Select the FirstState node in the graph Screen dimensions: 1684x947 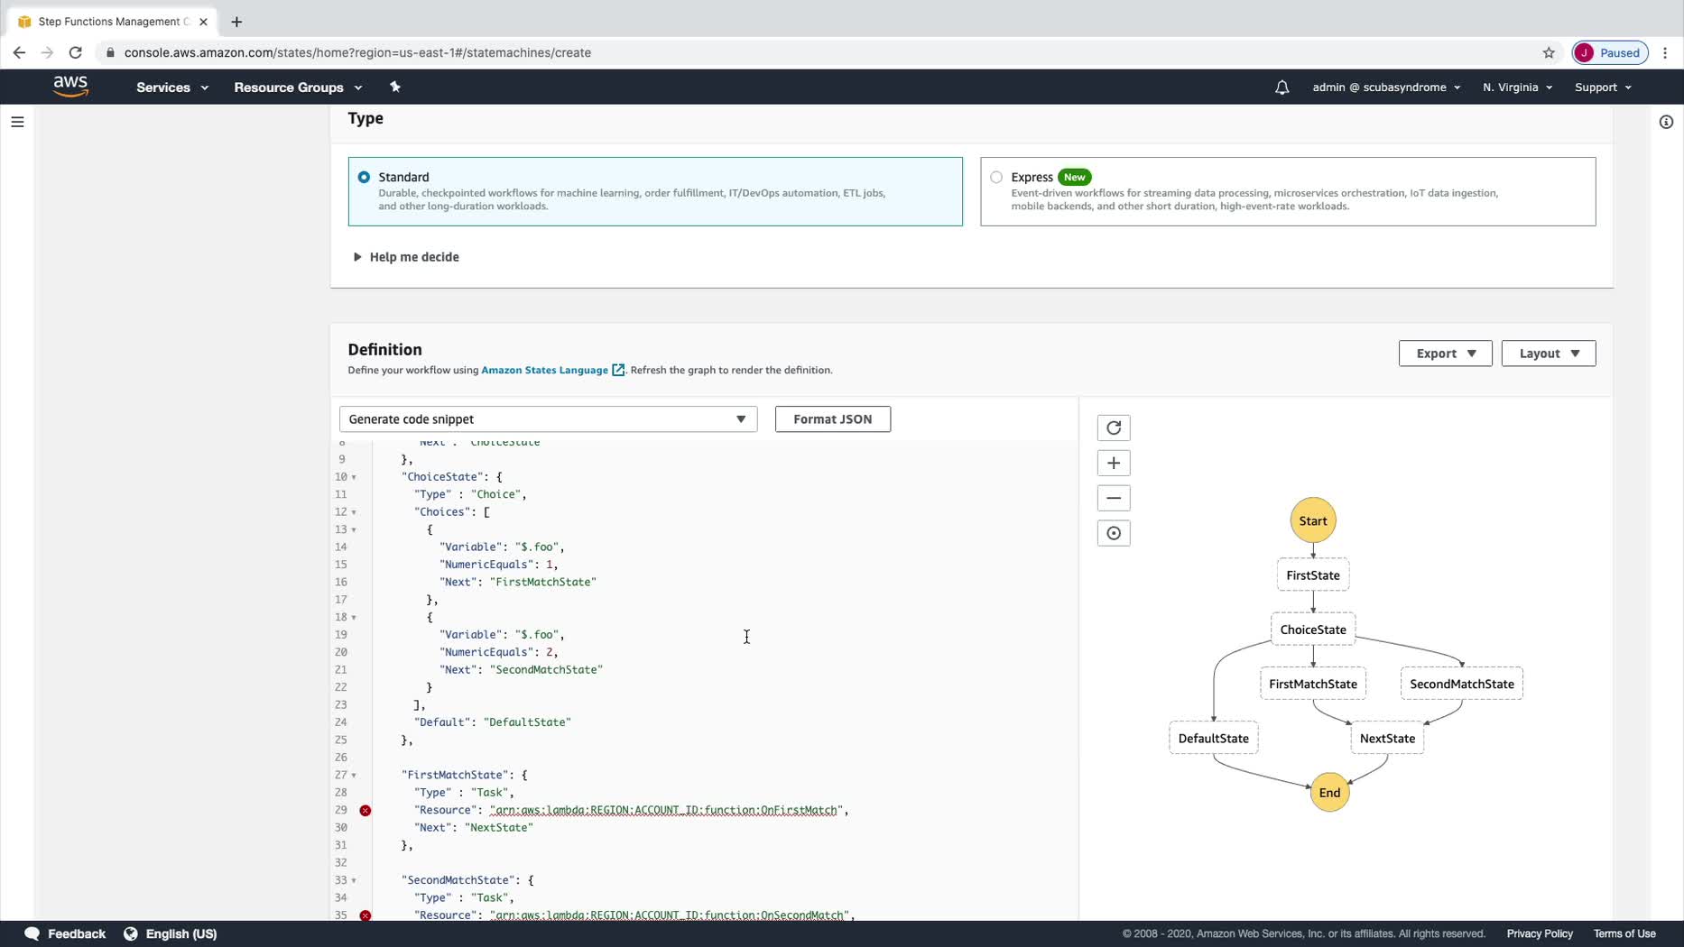1312,575
